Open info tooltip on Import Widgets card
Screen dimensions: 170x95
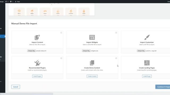pos(116,33)
